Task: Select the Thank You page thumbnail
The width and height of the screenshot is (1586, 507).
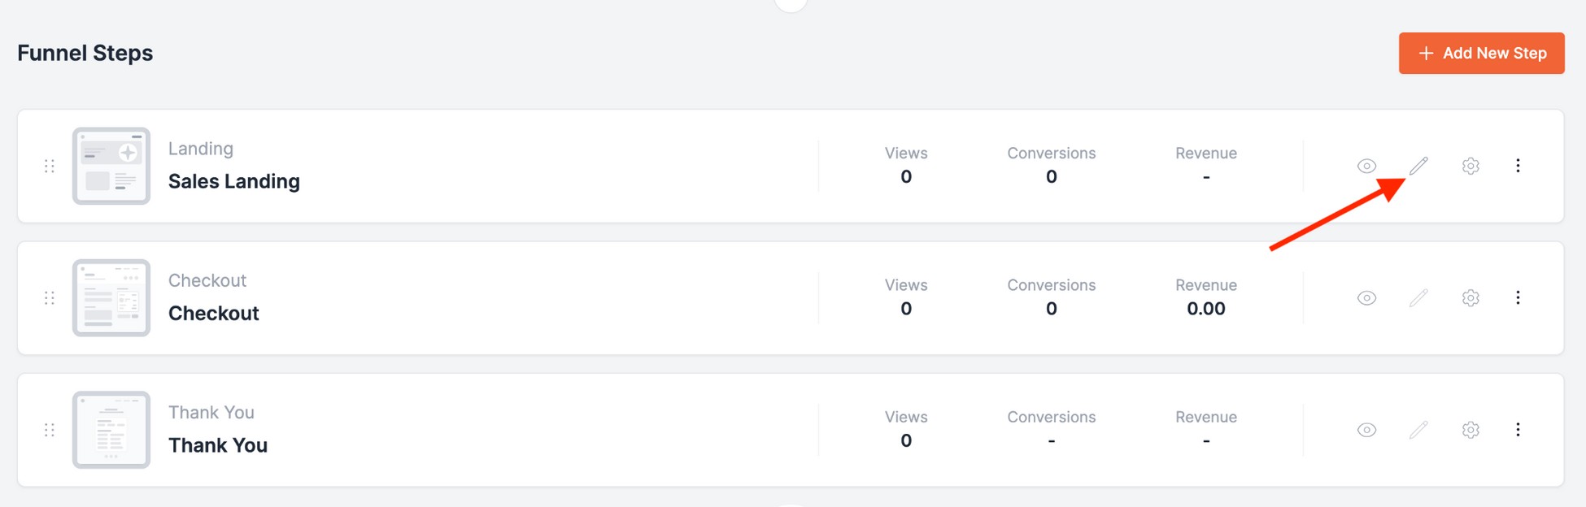Action: point(111,430)
